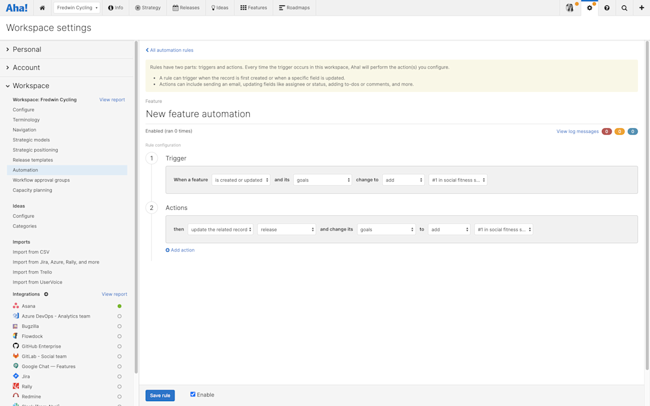The height and width of the screenshot is (406, 650).
Task: Add integration with plus icon next to Integrations
Action: point(46,294)
